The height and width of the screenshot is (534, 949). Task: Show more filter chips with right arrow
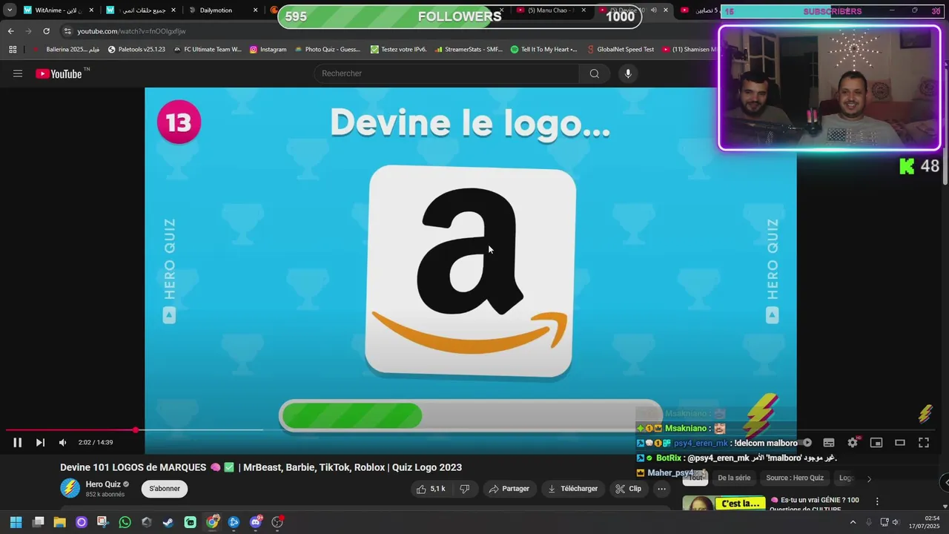coord(869,478)
